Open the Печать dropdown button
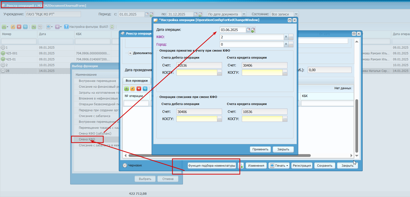The image size is (410, 197). pyautogui.click(x=279, y=166)
